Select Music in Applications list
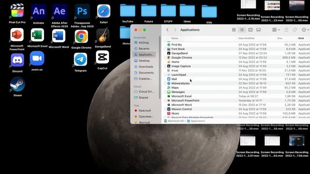This screenshot has width=310, height=174. click(237, 114)
